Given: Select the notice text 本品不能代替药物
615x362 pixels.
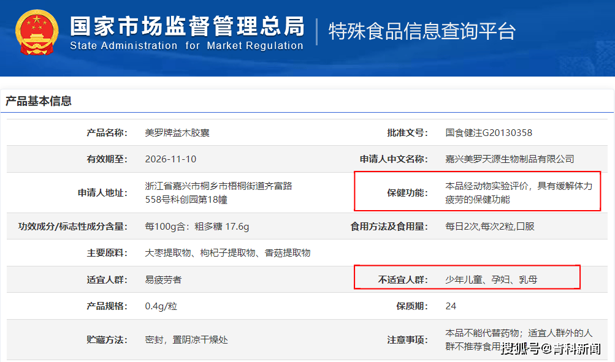Looking at the screenshot, I should (482, 333).
